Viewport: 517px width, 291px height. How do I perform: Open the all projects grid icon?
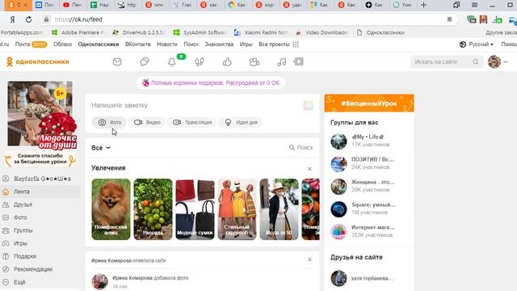click(x=296, y=44)
